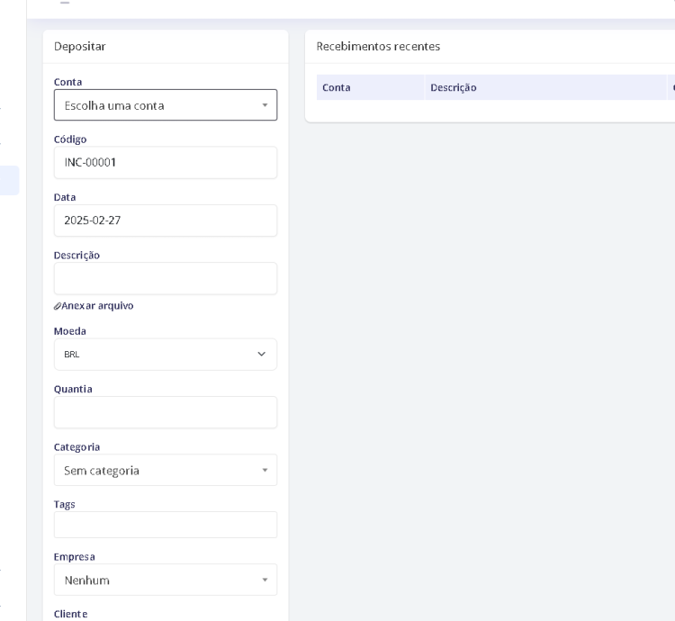Image resolution: width=675 pixels, height=621 pixels.
Task: Open the Conta account dropdown
Action: click(166, 105)
